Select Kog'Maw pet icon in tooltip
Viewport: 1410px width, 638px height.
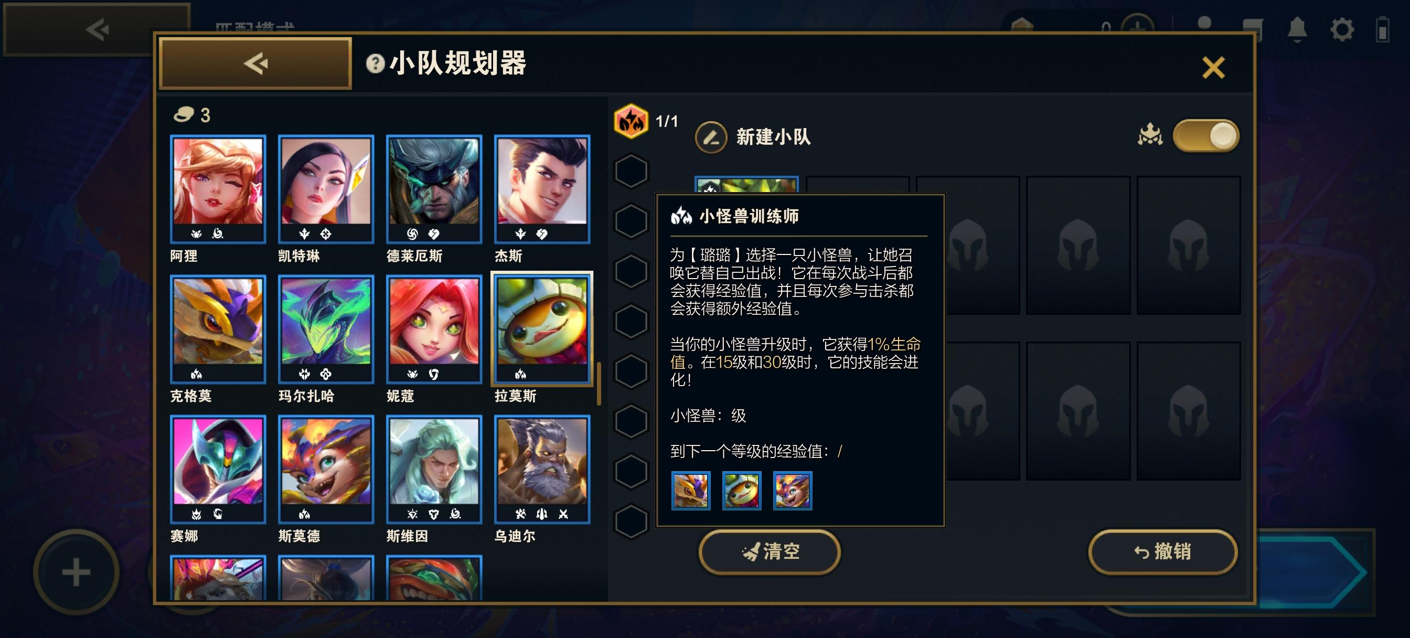[691, 490]
